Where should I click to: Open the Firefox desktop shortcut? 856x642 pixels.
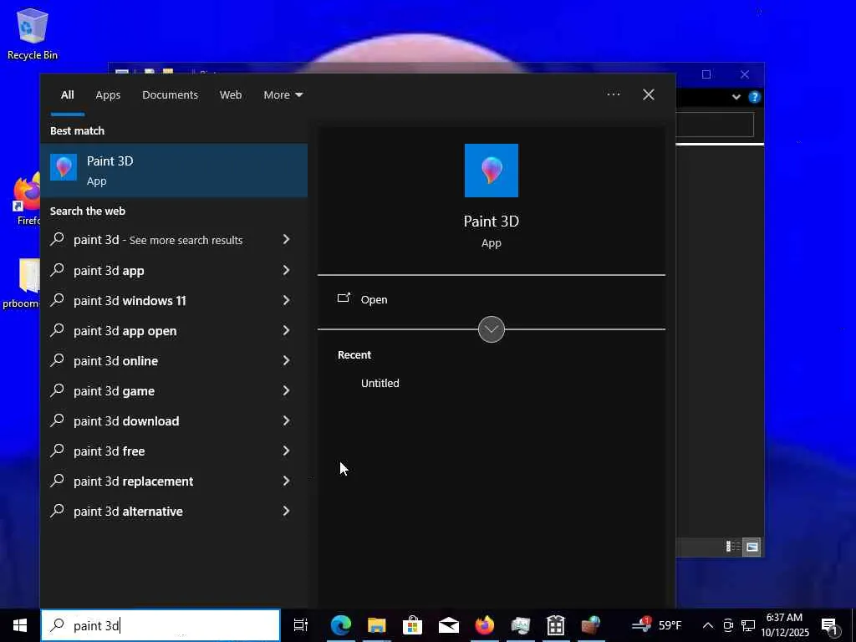click(x=27, y=199)
